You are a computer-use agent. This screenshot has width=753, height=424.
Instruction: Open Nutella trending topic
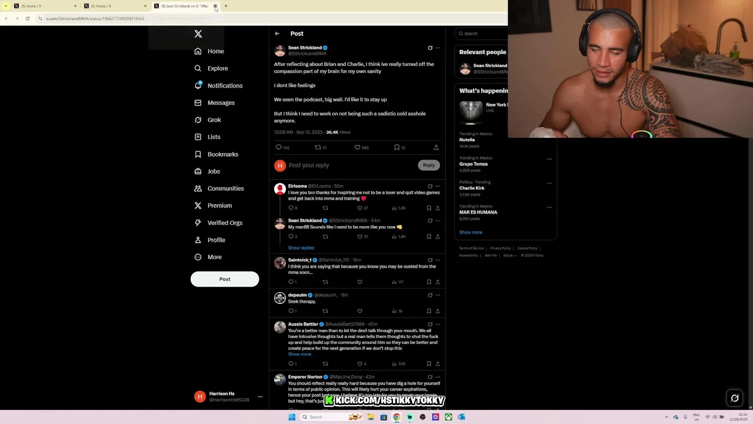[467, 140]
